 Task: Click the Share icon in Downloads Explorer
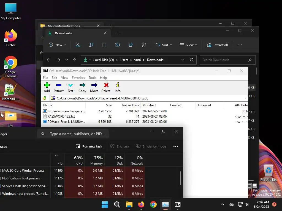130,45
